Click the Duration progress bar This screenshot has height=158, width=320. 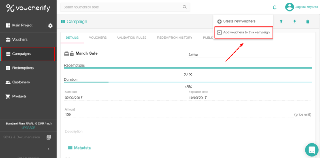click(188, 82)
